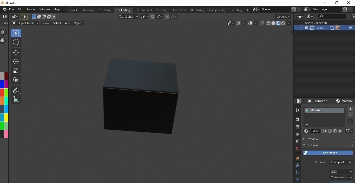
Task: Switch to the Shading workspace tab
Action: point(162,10)
